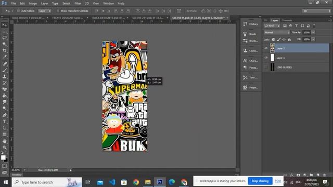Open the layer filter Kind dropdown
This screenshot has width=333, height=187.
[272, 26]
